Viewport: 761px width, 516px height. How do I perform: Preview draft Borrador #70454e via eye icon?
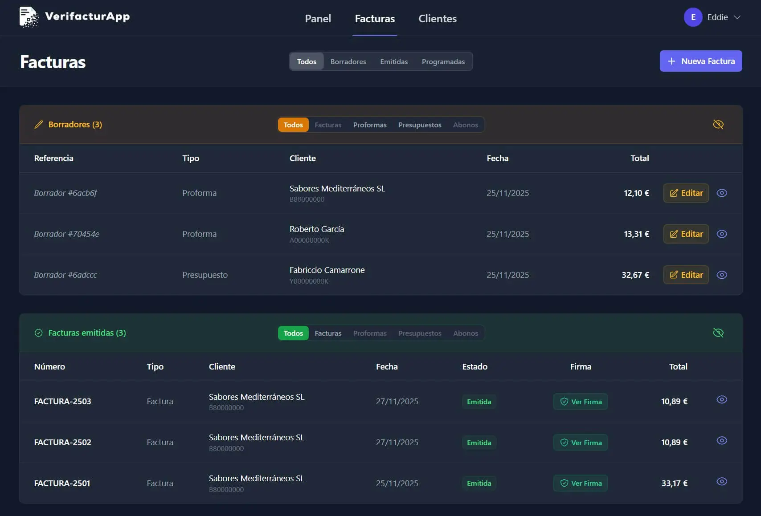722,234
